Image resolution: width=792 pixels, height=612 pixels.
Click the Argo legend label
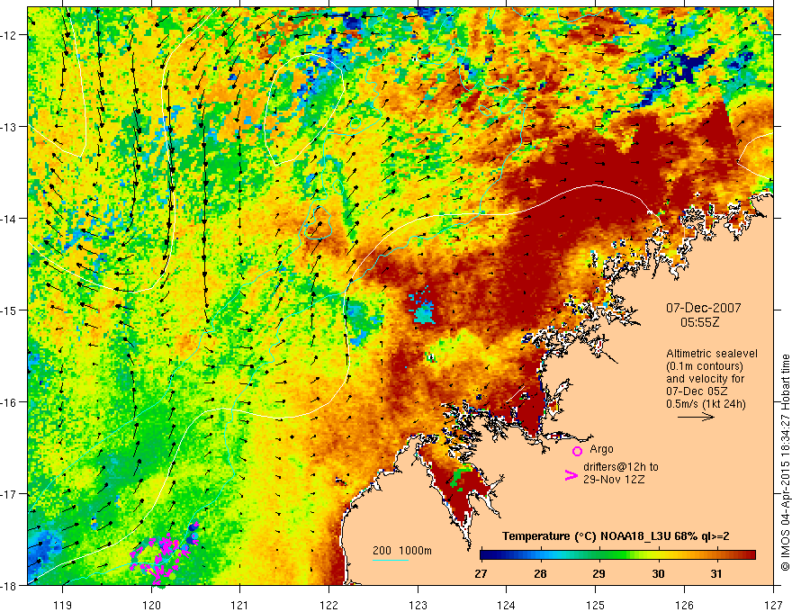pyautogui.click(x=601, y=449)
